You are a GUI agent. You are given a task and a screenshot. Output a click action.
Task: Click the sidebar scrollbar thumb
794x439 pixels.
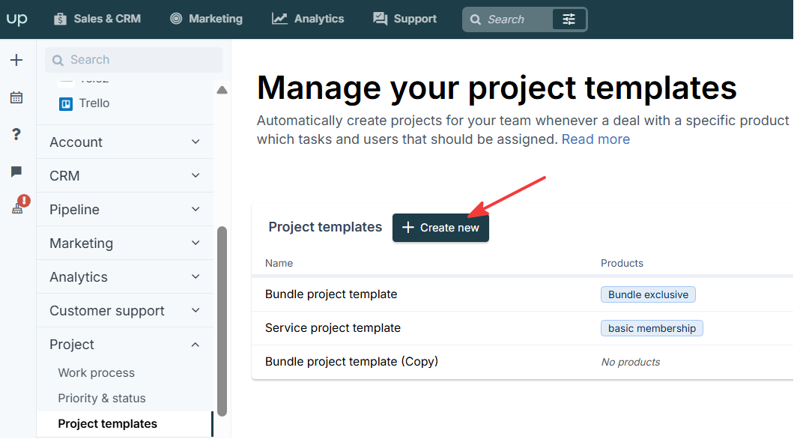tap(222, 321)
